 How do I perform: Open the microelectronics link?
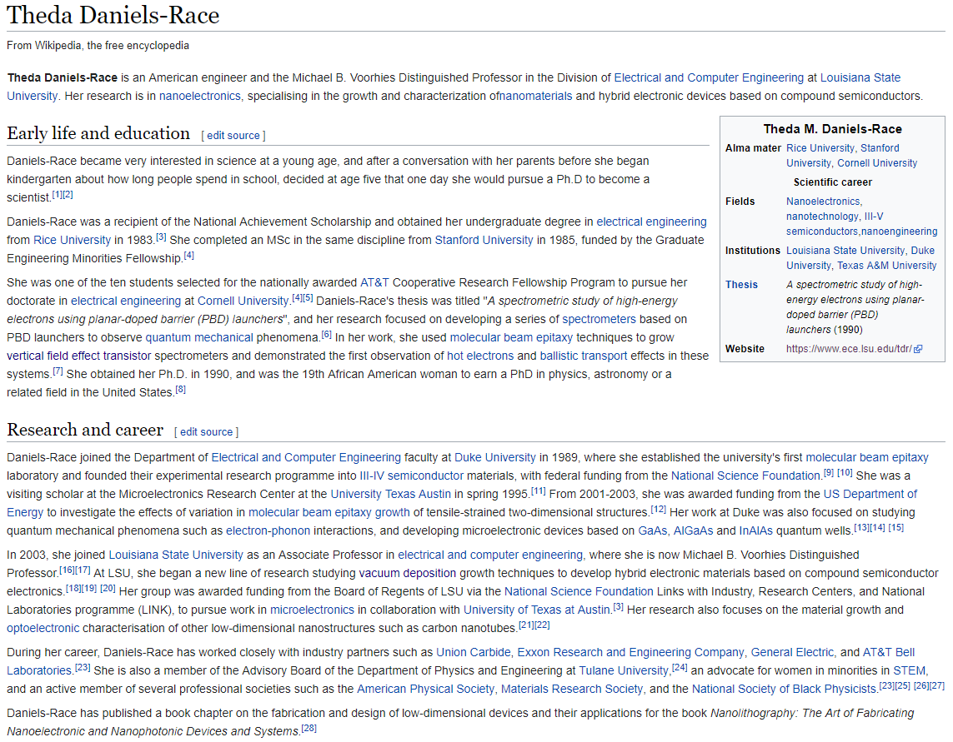[312, 609]
